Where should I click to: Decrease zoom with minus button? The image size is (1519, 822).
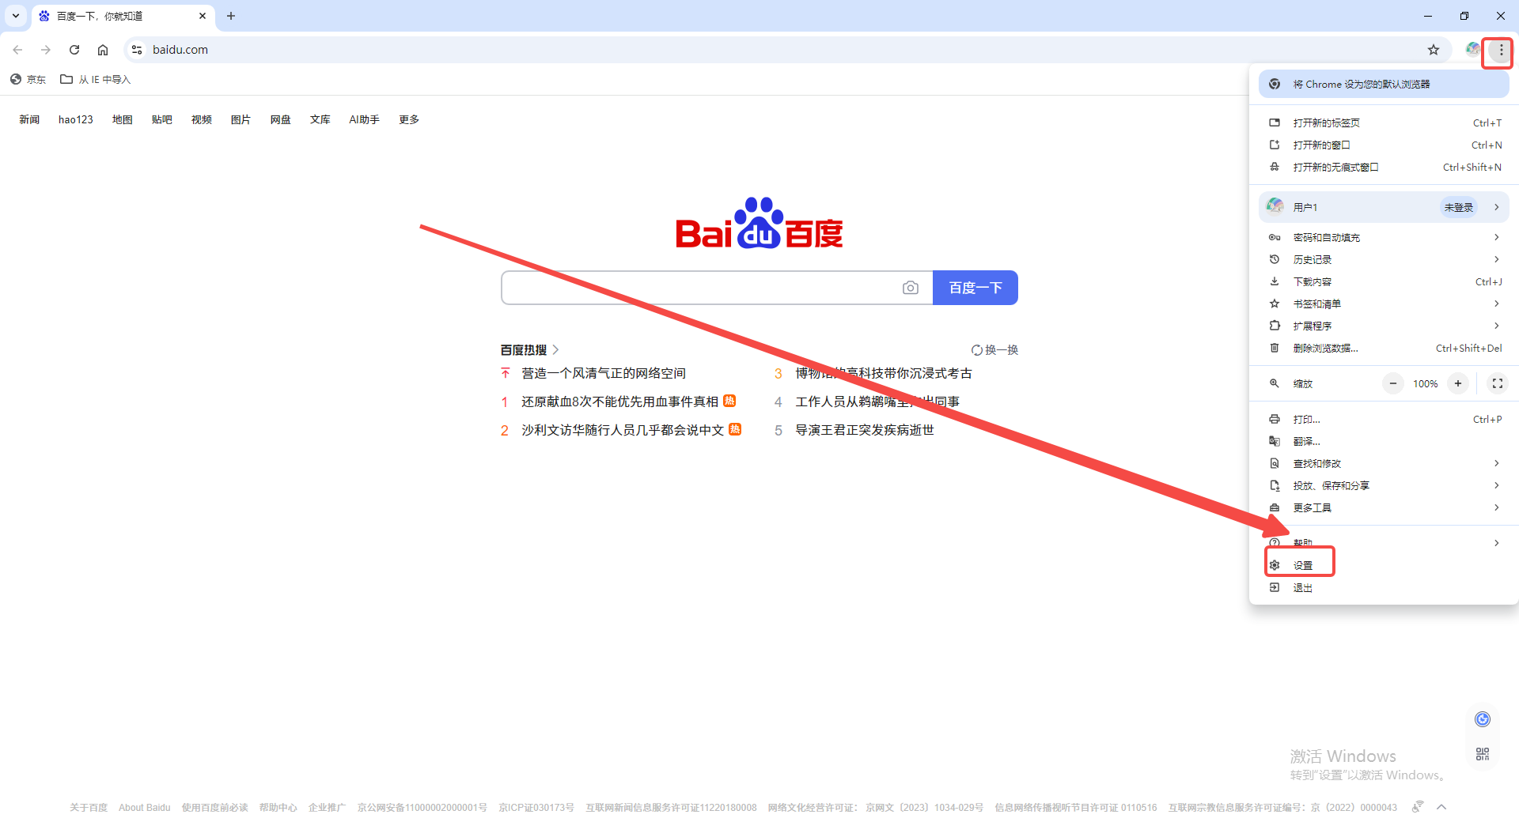tap(1393, 383)
